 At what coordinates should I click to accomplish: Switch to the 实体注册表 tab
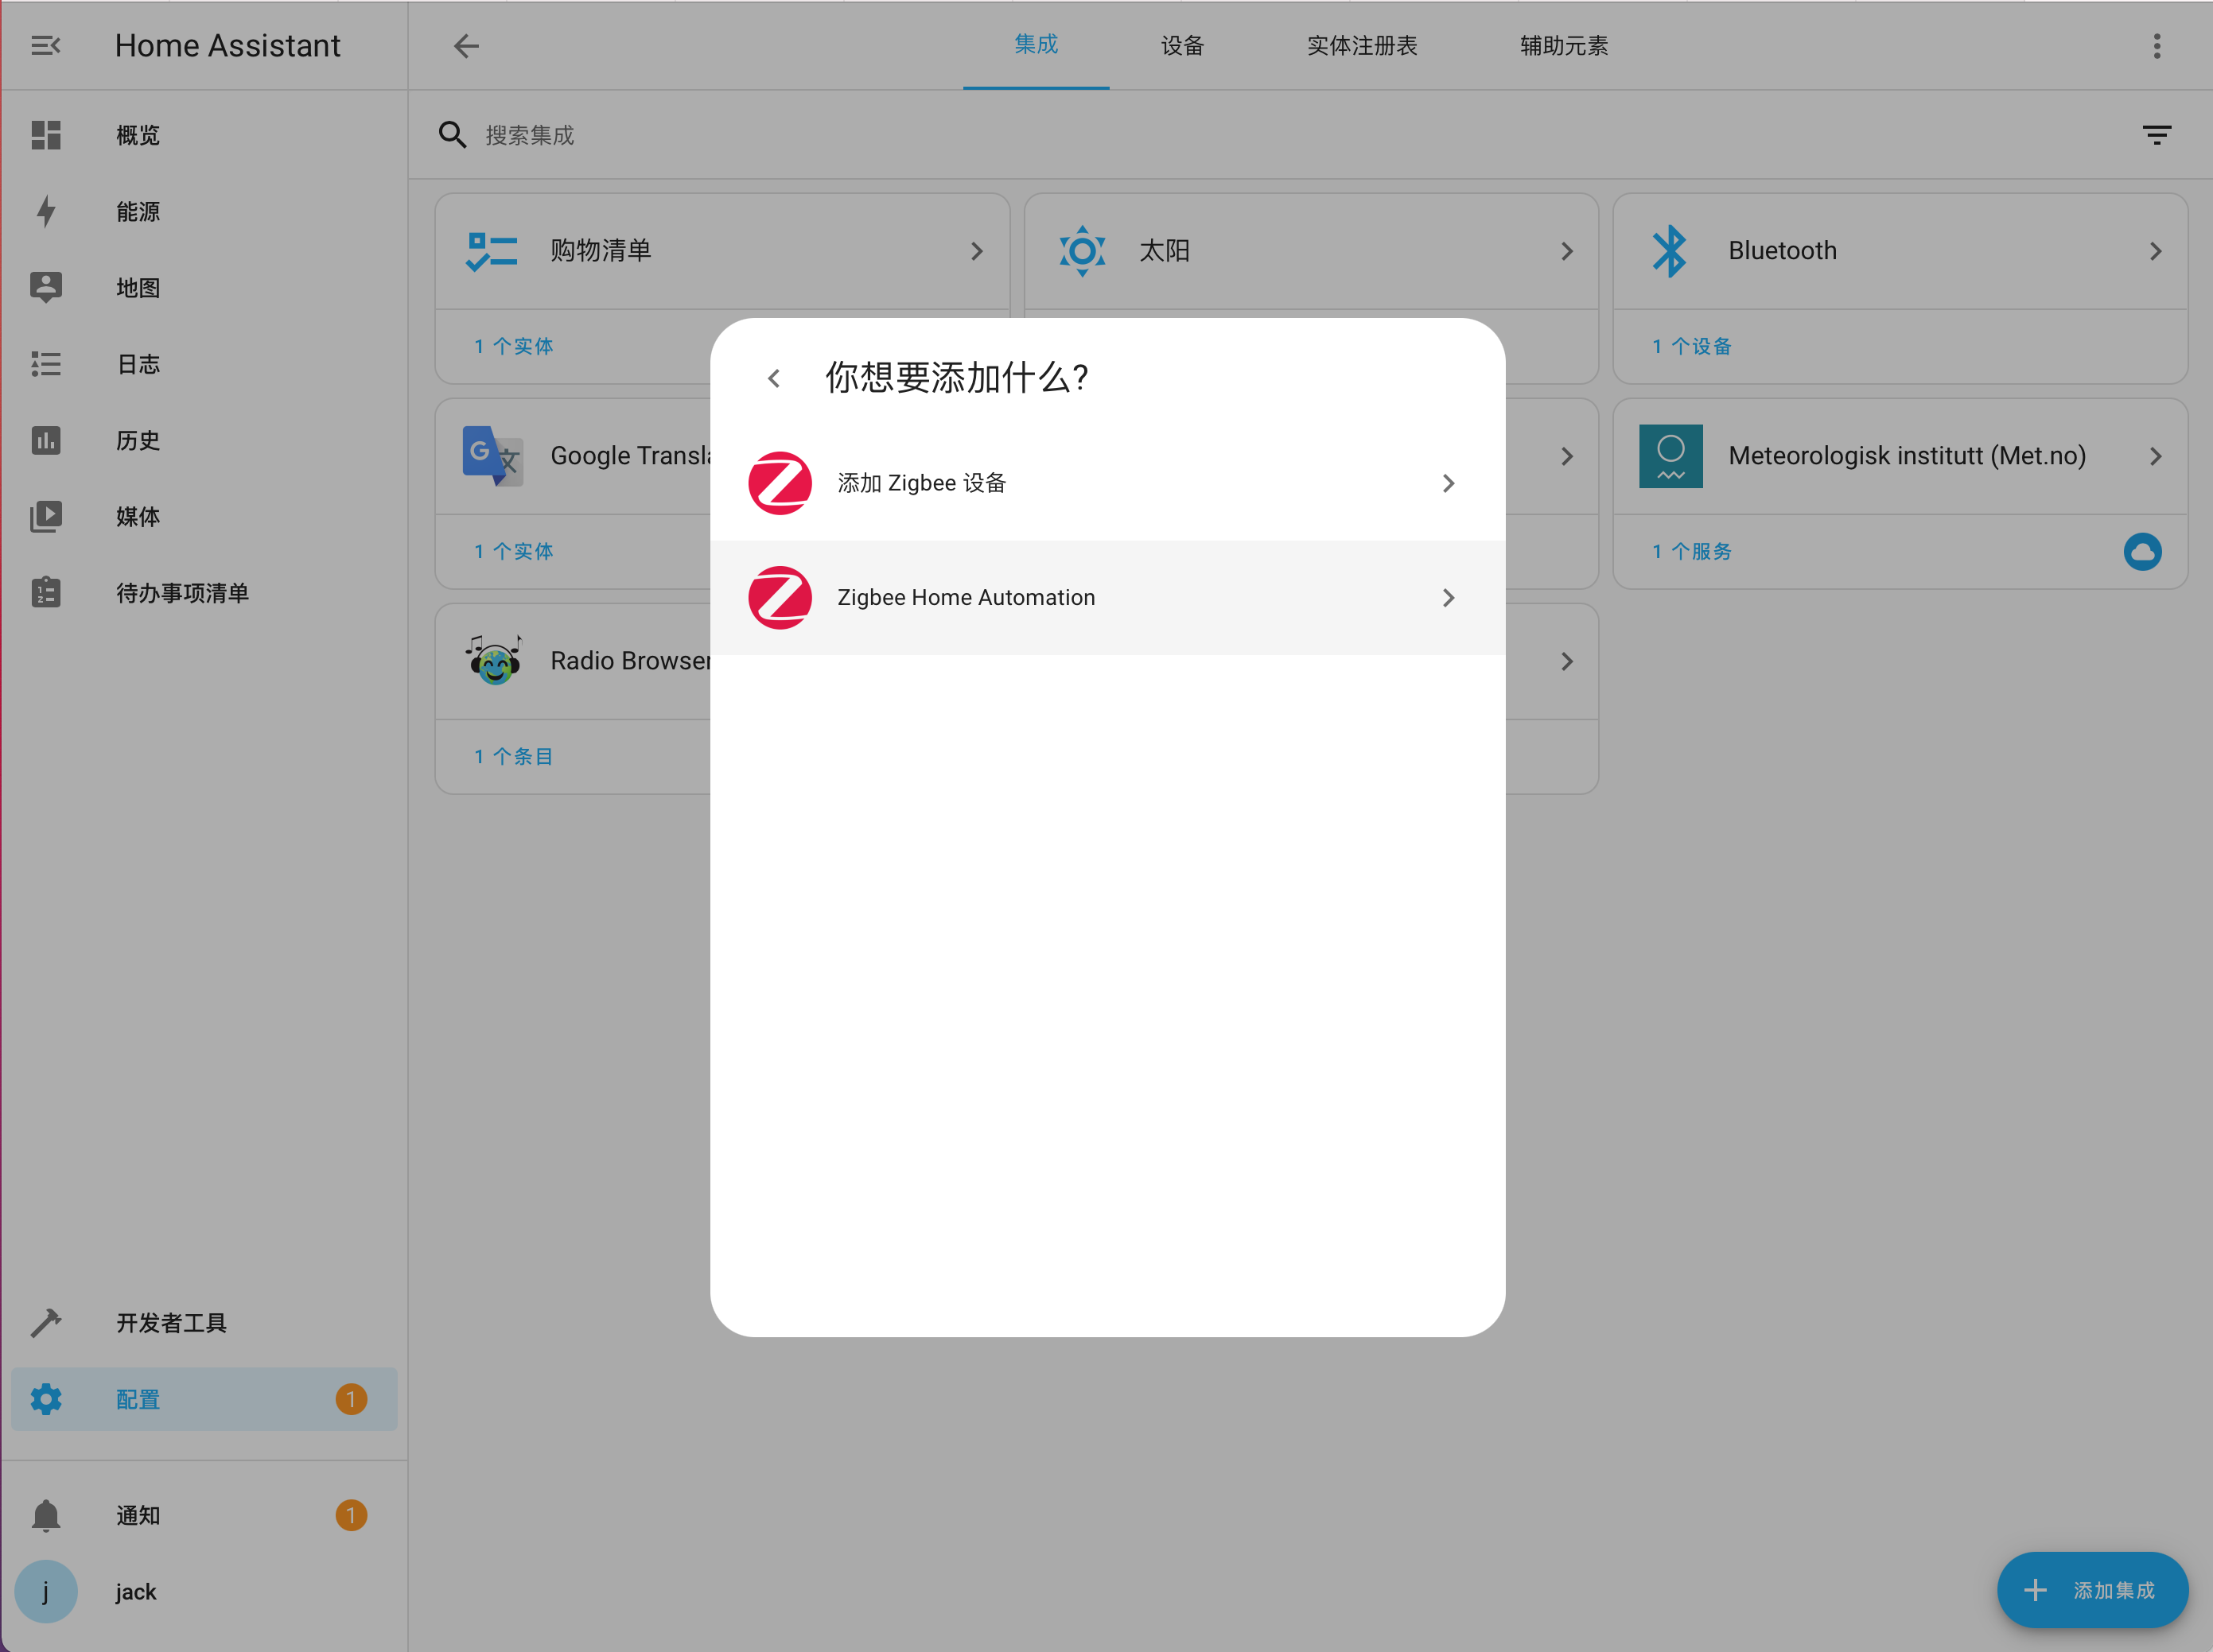point(1362,46)
